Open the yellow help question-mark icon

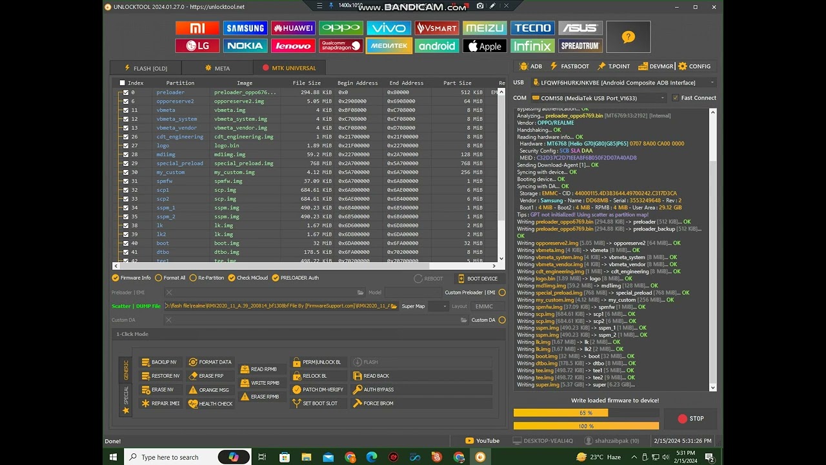(x=628, y=37)
